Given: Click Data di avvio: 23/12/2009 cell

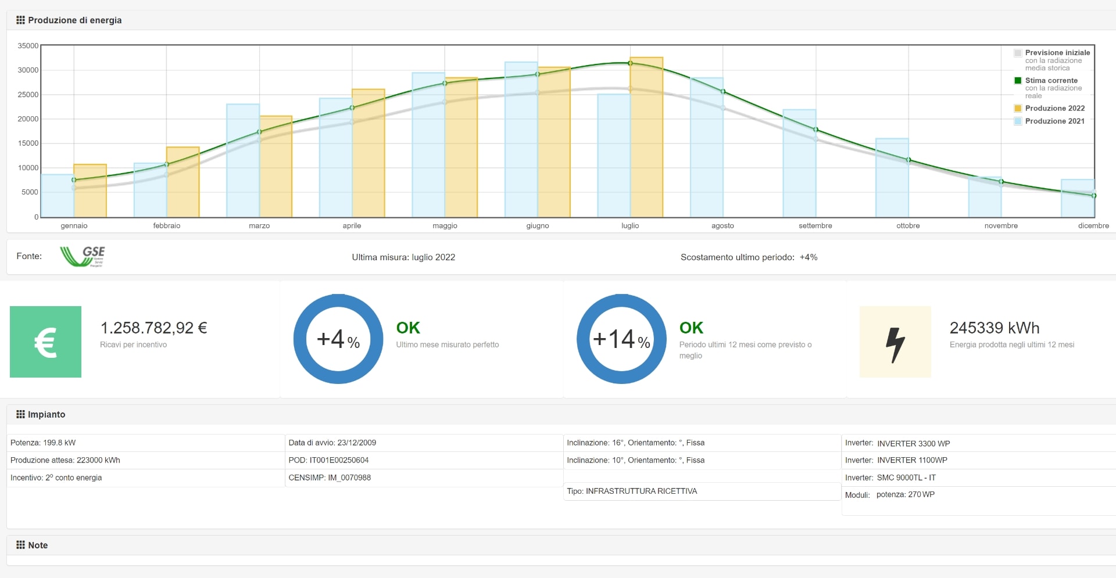Looking at the screenshot, I should click(x=424, y=443).
